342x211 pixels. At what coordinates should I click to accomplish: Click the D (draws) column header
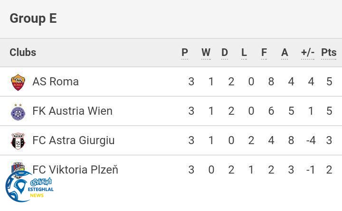coord(225,53)
